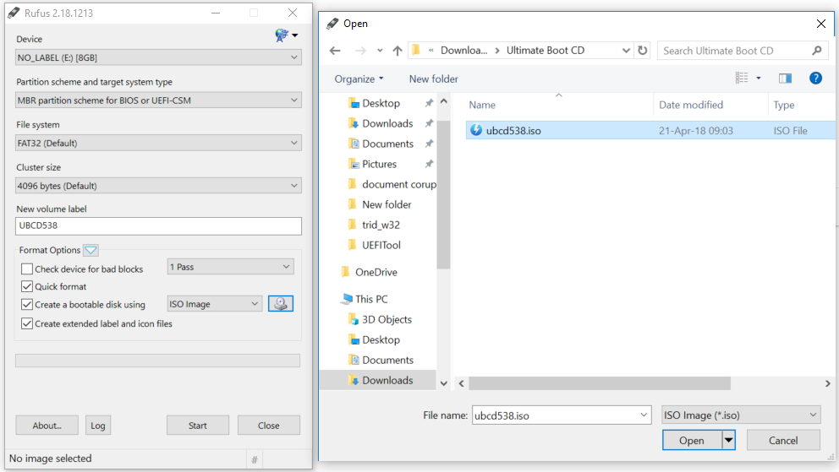Click the Search Ultimate Boot CD box
This screenshot has width=839, height=472.
click(743, 51)
